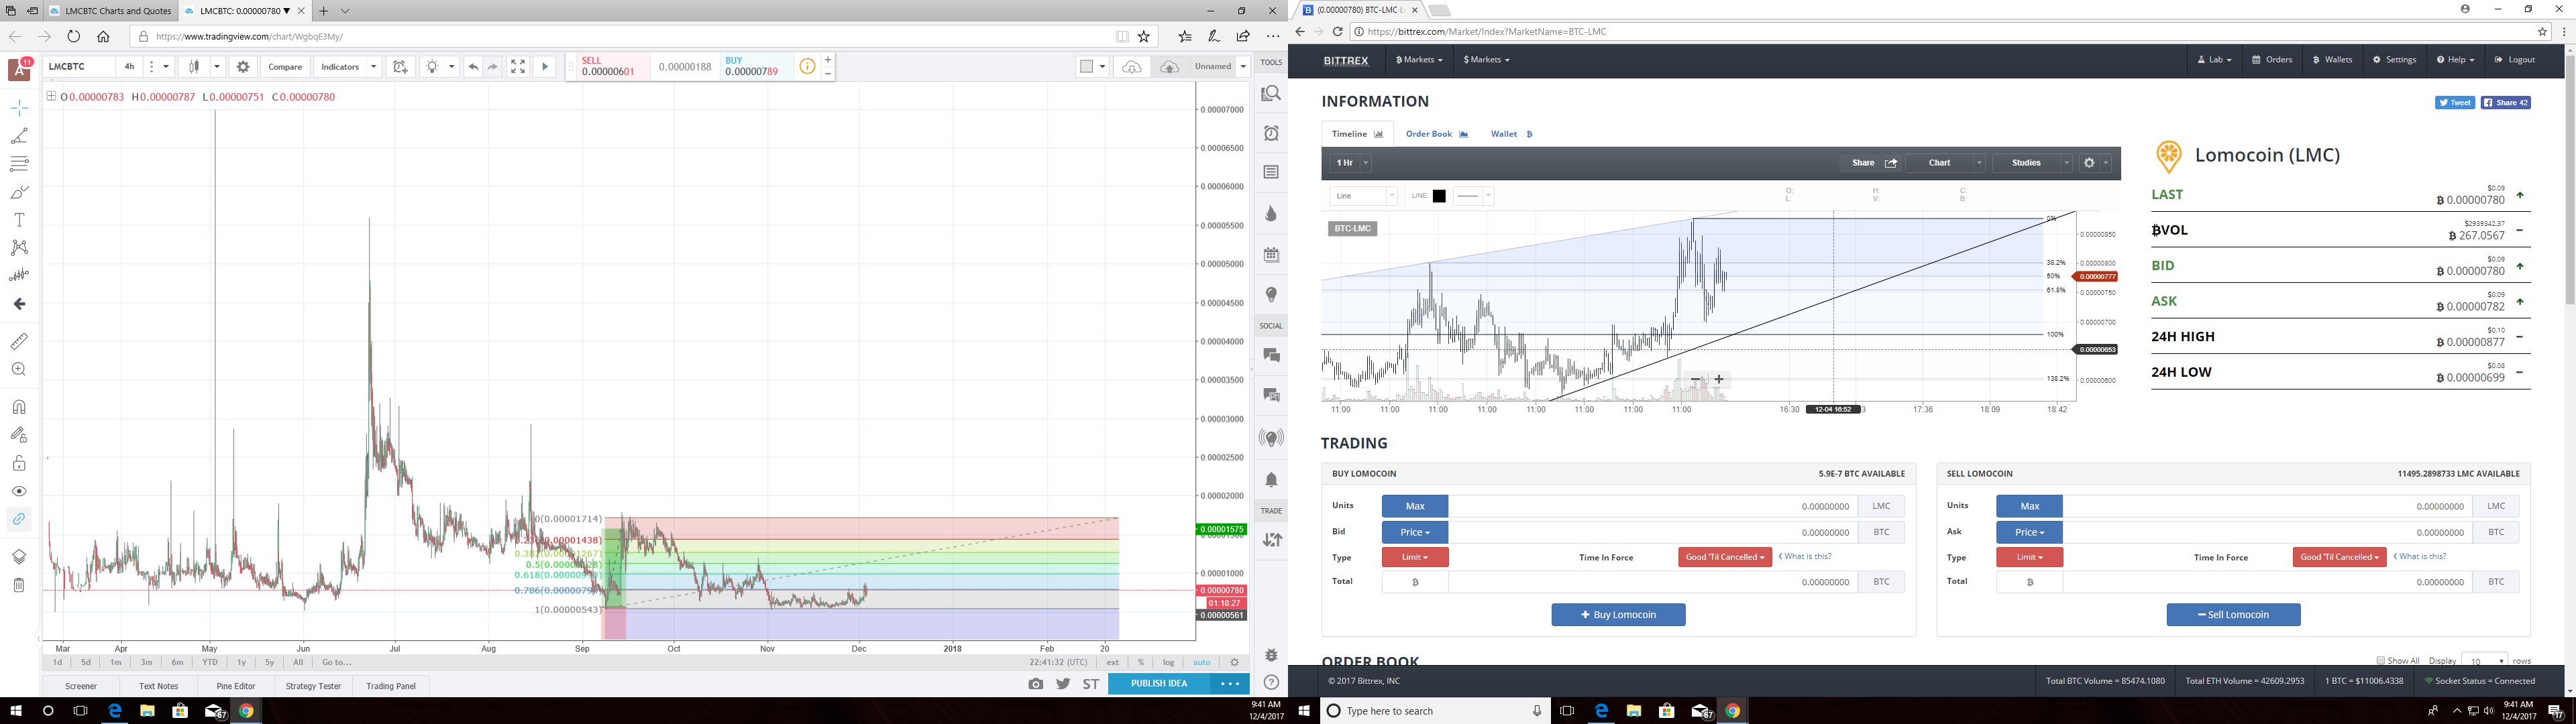Select the trend line drawing tool

coord(19,136)
